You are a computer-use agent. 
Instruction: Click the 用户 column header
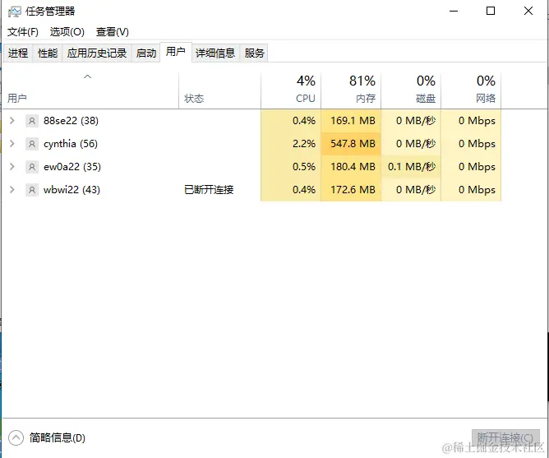90,90
